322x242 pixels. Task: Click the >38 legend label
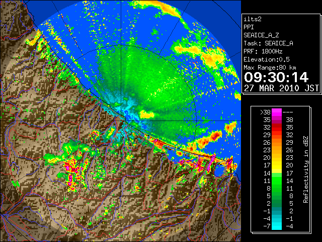point(265,112)
